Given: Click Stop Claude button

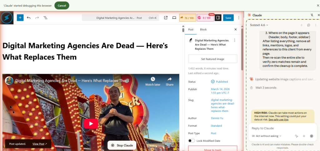Looking at the screenshot, I should pyautogui.click(x=122, y=145).
